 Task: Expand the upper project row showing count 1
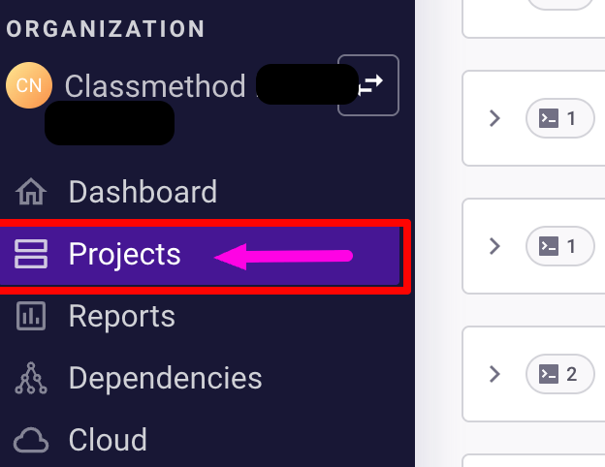(494, 118)
